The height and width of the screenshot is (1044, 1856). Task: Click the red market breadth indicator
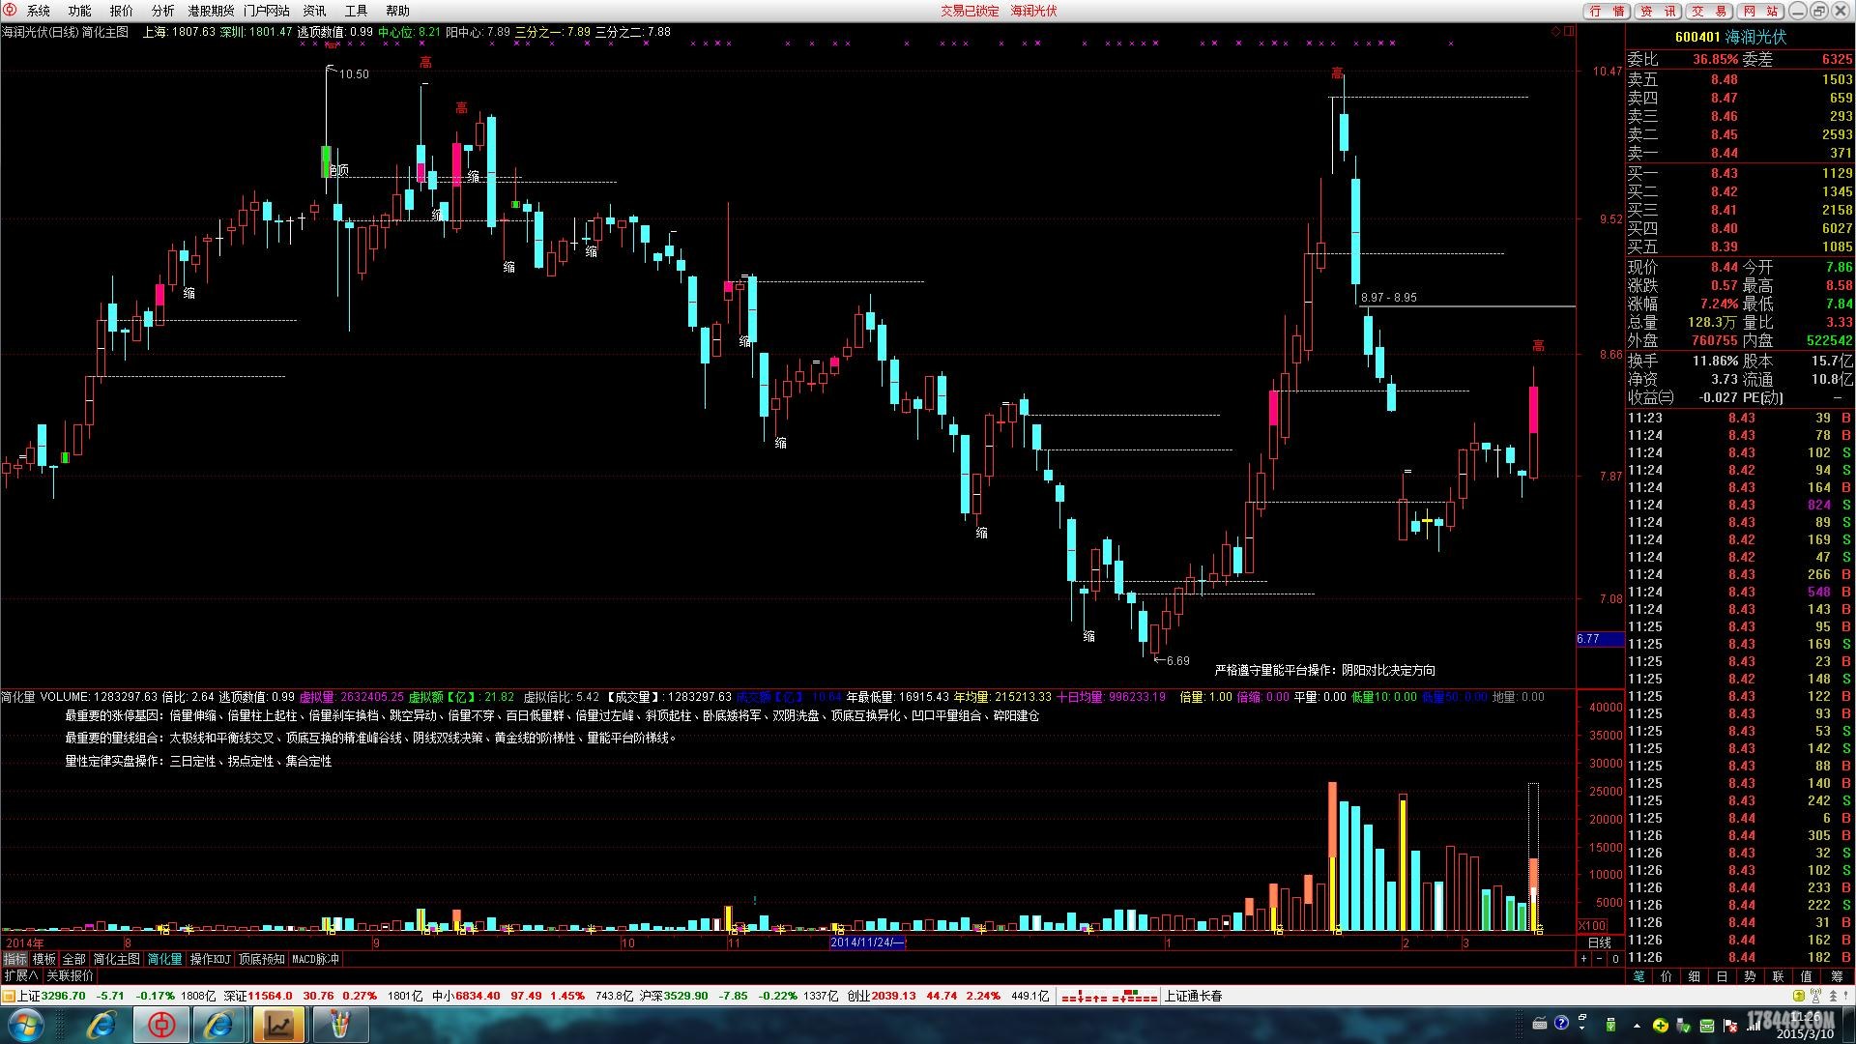1109,996
